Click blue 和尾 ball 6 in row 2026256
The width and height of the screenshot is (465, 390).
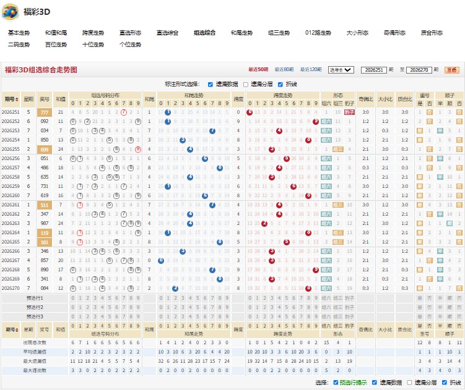coord(205,158)
